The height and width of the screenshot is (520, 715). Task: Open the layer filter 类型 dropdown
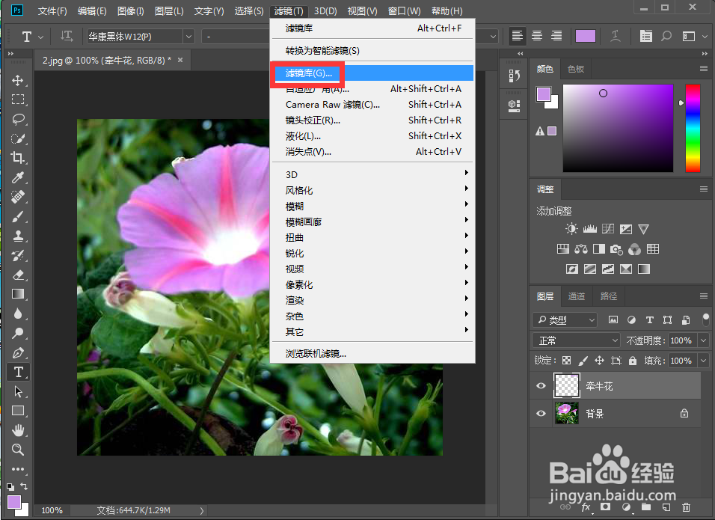pyautogui.click(x=565, y=320)
